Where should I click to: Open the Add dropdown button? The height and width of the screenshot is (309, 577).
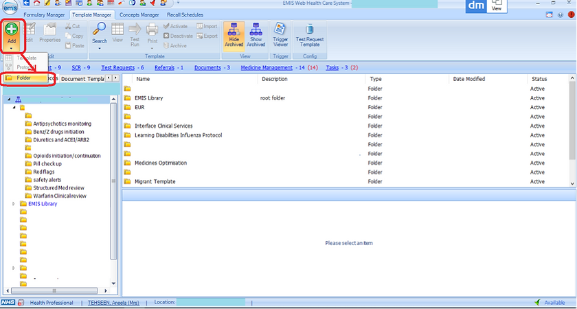click(x=12, y=36)
